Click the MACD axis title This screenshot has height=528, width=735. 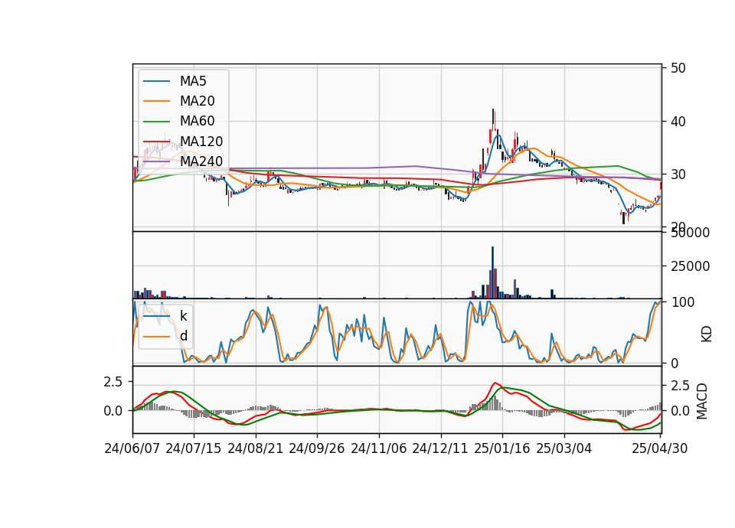tap(702, 401)
